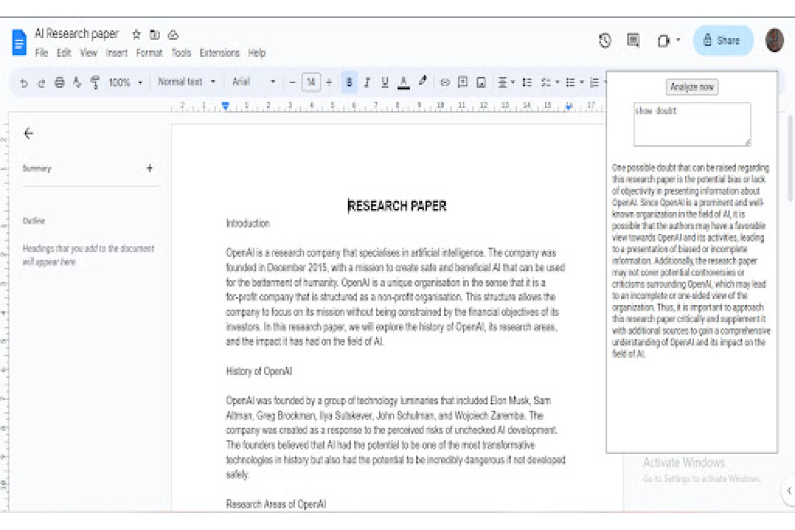Open the 100% zoom dropdown
The width and height of the screenshot is (795, 530).
tap(126, 83)
